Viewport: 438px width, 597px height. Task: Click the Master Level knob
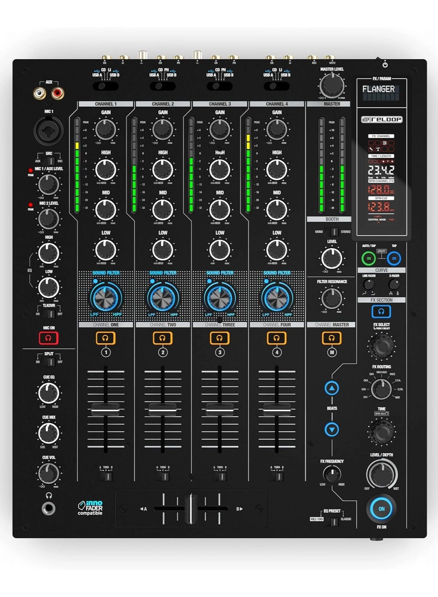tap(332, 85)
